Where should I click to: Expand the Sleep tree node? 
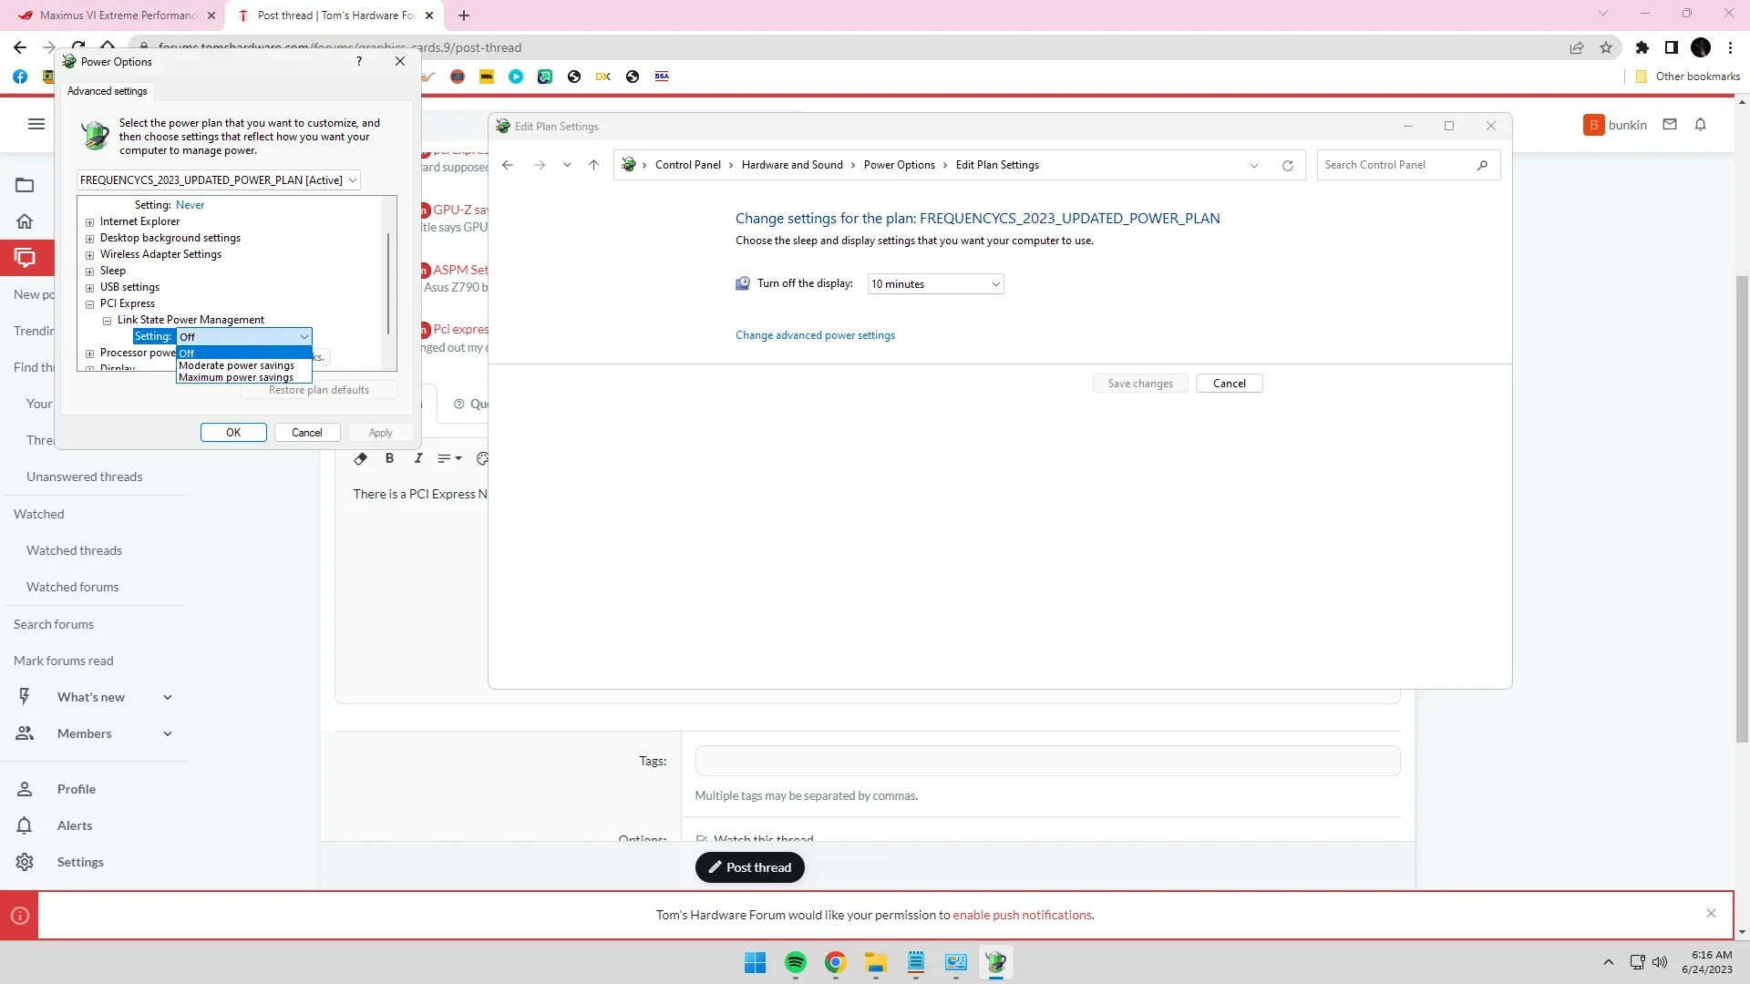pos(89,272)
